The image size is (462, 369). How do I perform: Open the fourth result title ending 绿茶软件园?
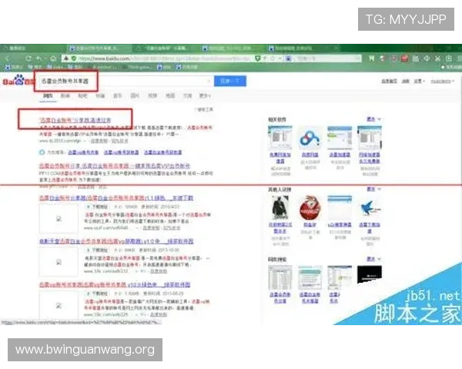pyautogui.click(x=116, y=241)
